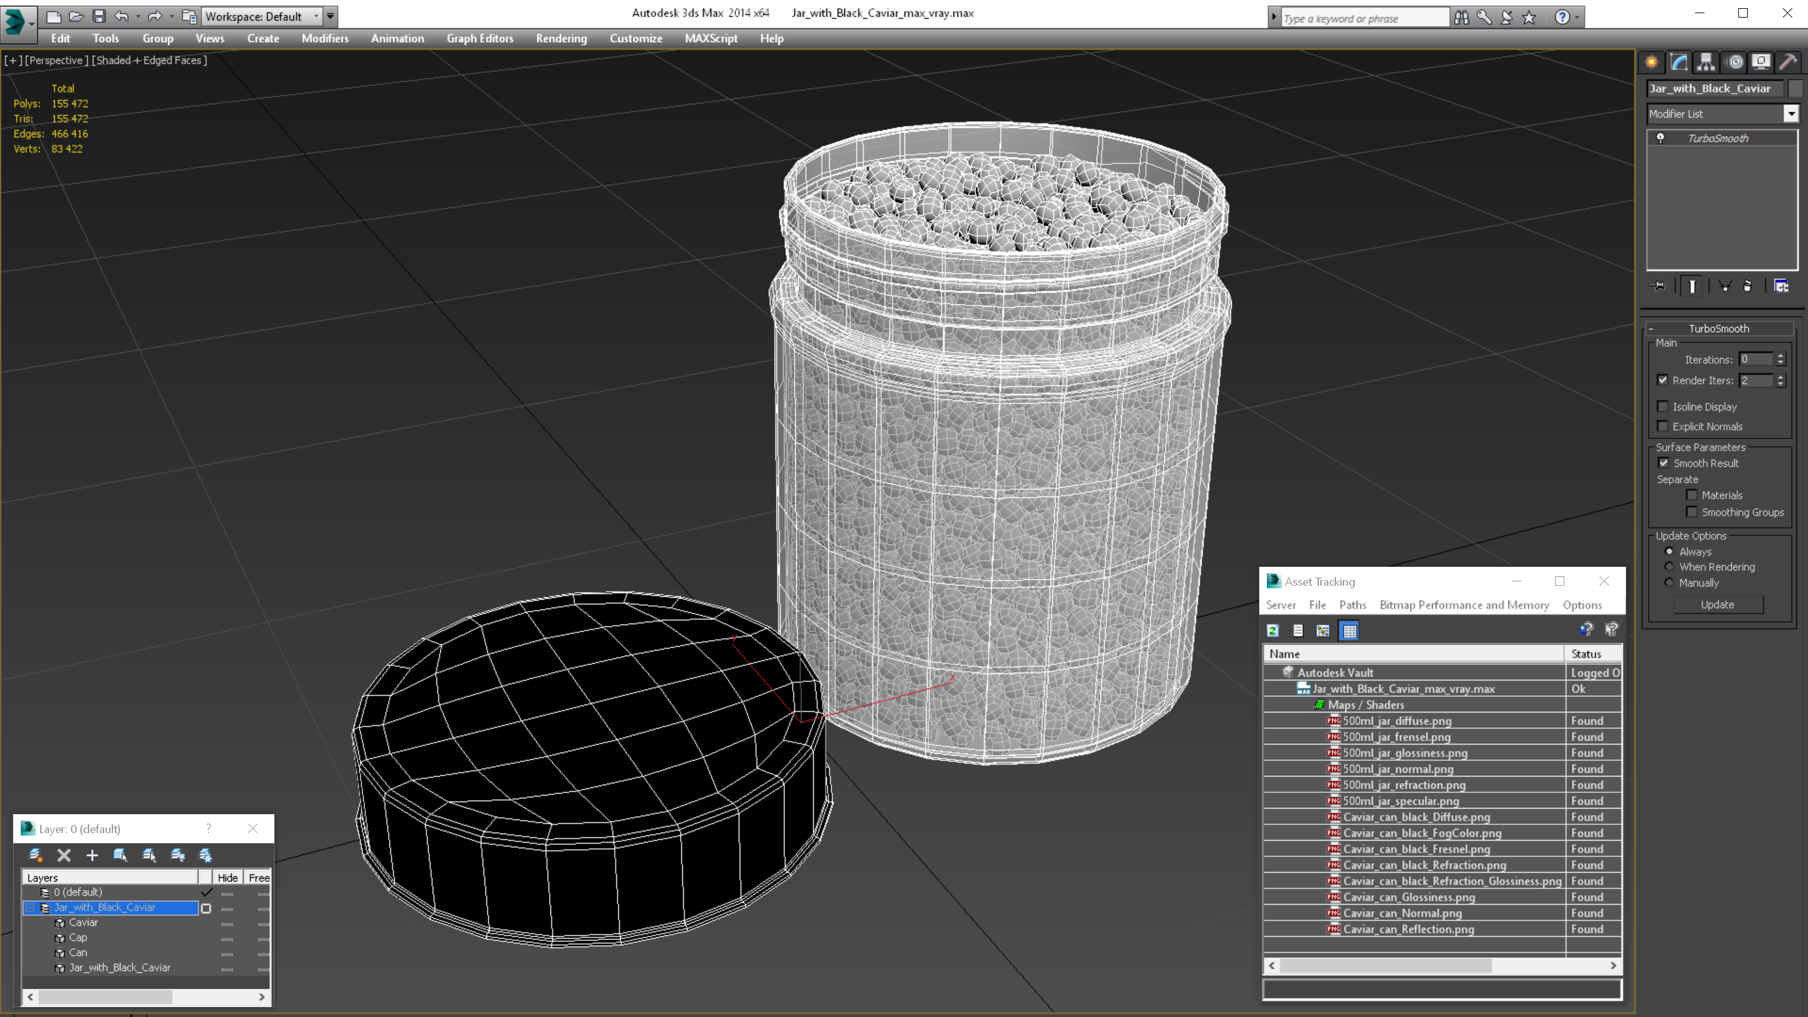1808x1017 pixels.
Task: Open the Modifier List dropdown arrow
Action: tap(1790, 114)
